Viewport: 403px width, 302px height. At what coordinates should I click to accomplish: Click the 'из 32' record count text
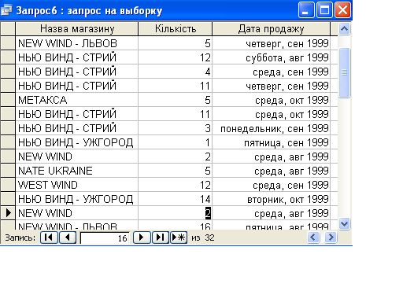coord(203,238)
